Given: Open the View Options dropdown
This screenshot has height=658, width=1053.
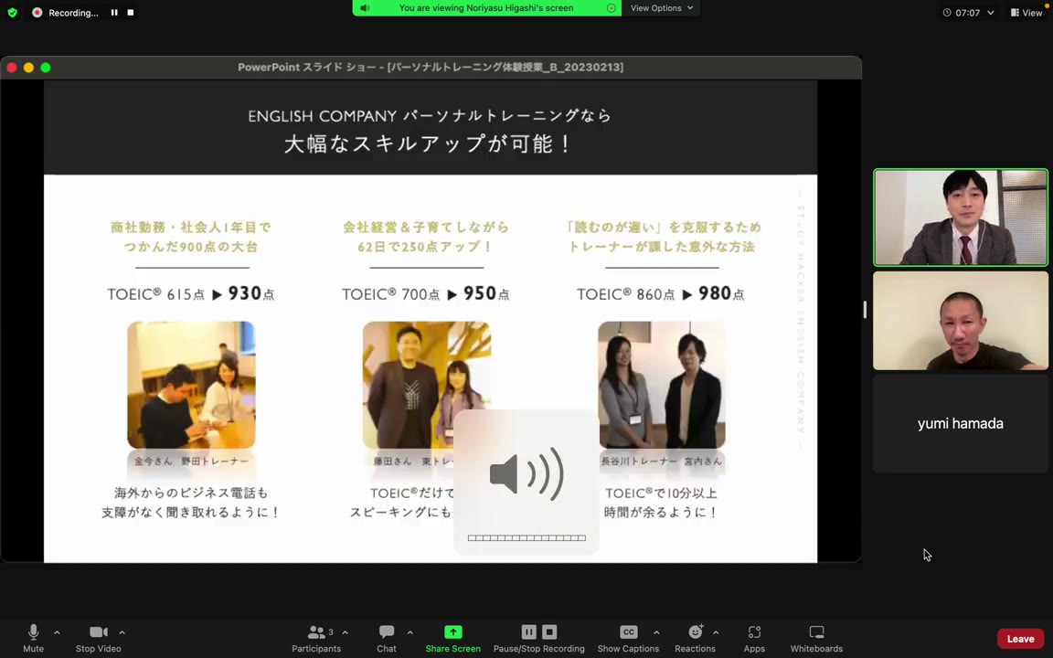Looking at the screenshot, I should [662, 8].
